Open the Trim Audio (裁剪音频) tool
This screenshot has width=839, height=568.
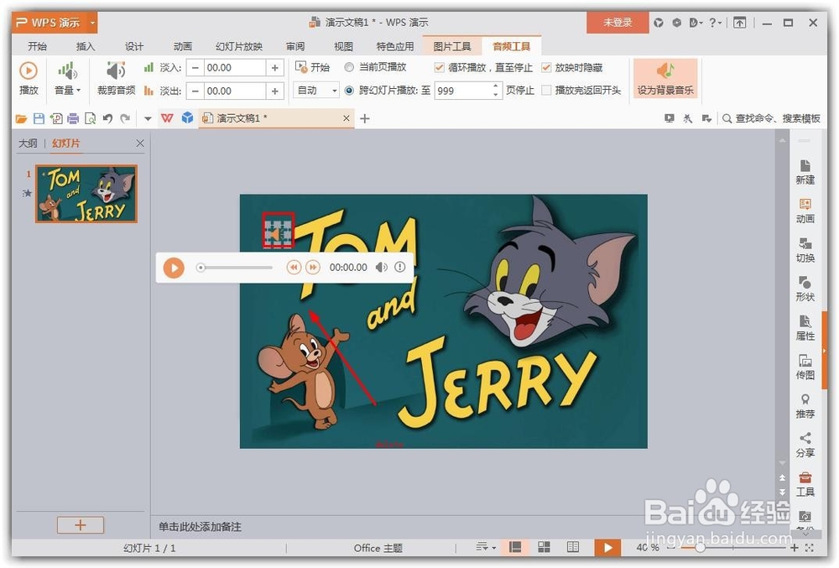[116, 78]
